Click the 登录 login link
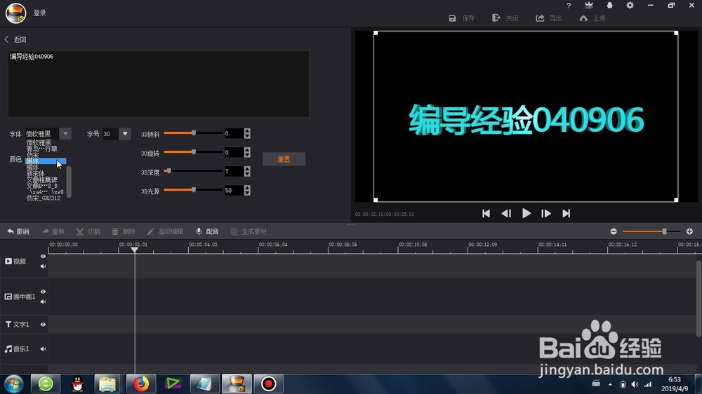Screen dimensions: 702x394 40,13
